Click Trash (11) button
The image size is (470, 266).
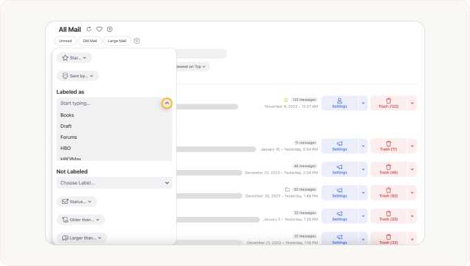coord(388,146)
